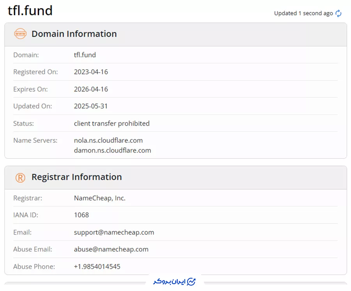Click the Registrar Information heading
This screenshot has width=351, height=291.
point(77,177)
